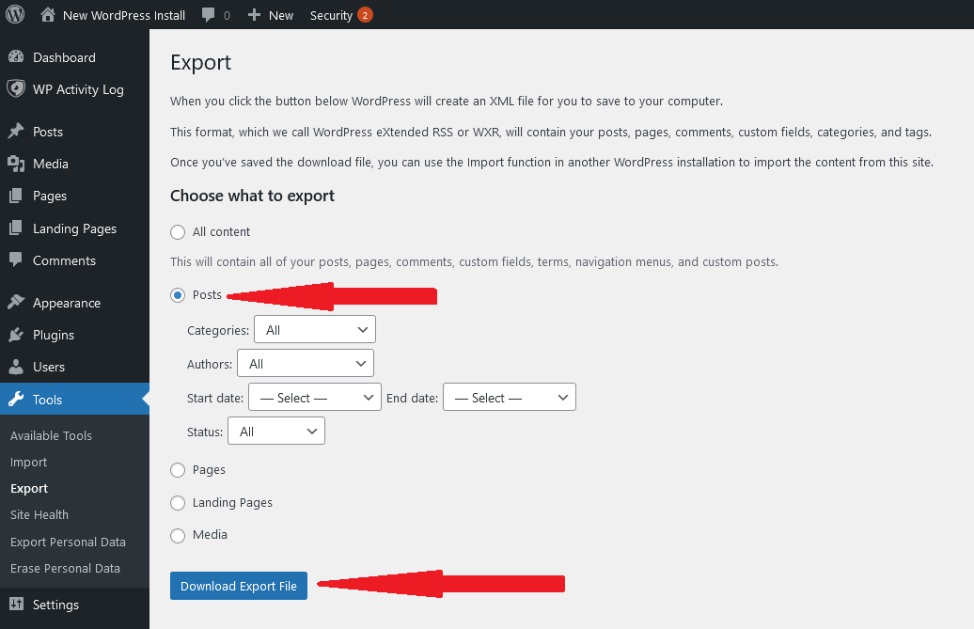The width and height of the screenshot is (974, 629).
Task: Click the Dashboard gauge icon
Action: [x=16, y=57]
